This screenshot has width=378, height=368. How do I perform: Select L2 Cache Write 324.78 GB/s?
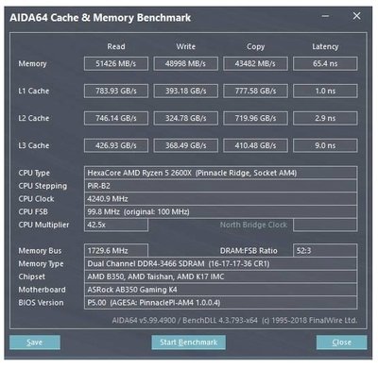[x=185, y=118]
